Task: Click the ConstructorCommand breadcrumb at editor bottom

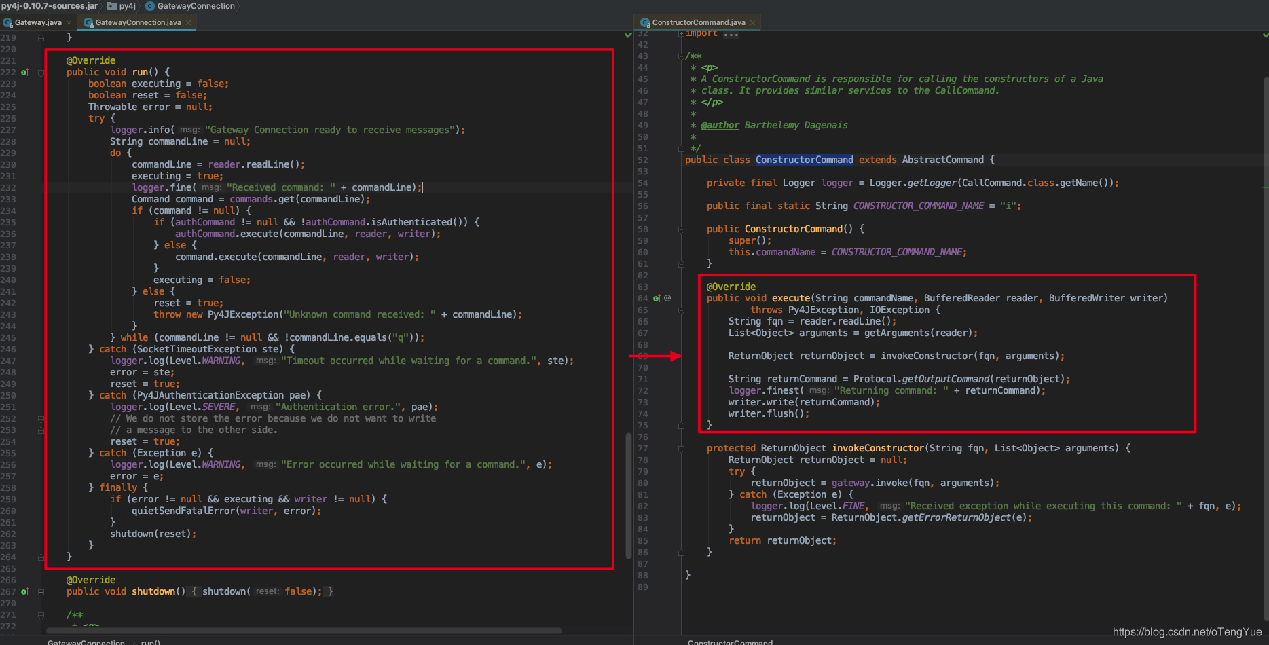Action: click(730, 642)
